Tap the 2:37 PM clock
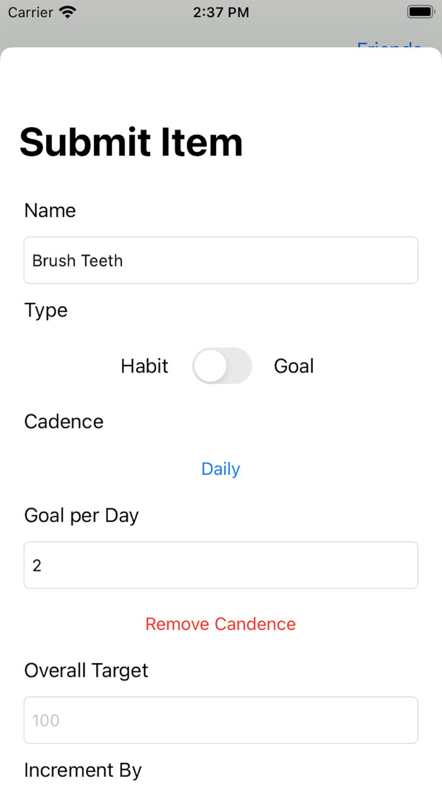The height and width of the screenshot is (787, 442). [221, 11]
